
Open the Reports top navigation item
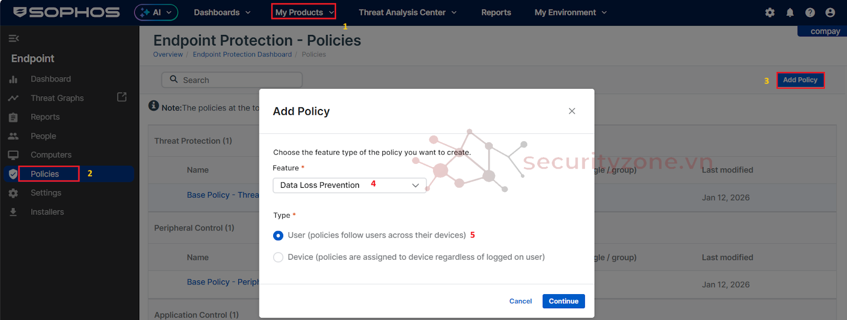(496, 12)
